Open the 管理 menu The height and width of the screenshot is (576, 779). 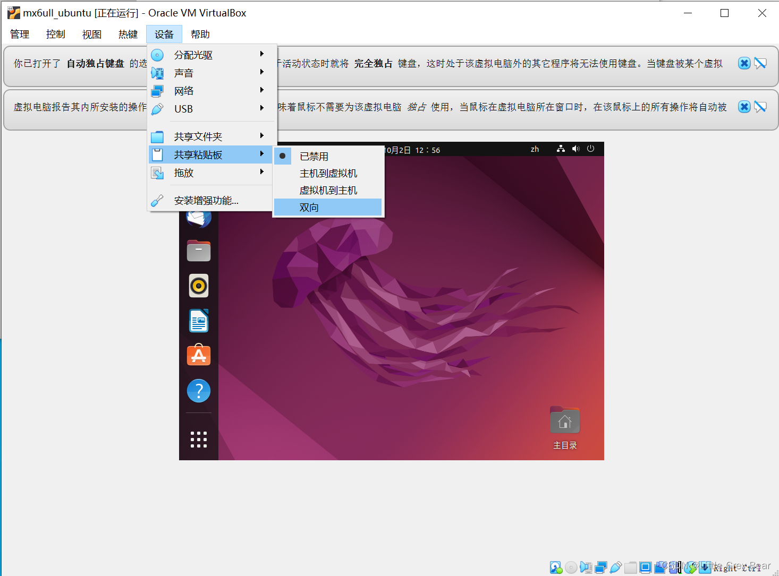click(20, 34)
